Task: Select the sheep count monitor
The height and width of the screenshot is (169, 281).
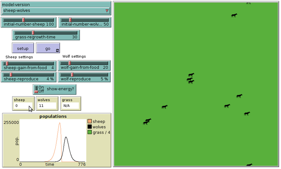Action: (x=23, y=103)
